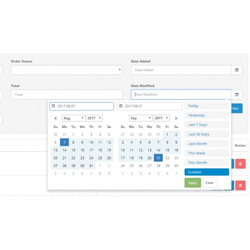
Task: Select the Custom range option
Action: click(206, 172)
